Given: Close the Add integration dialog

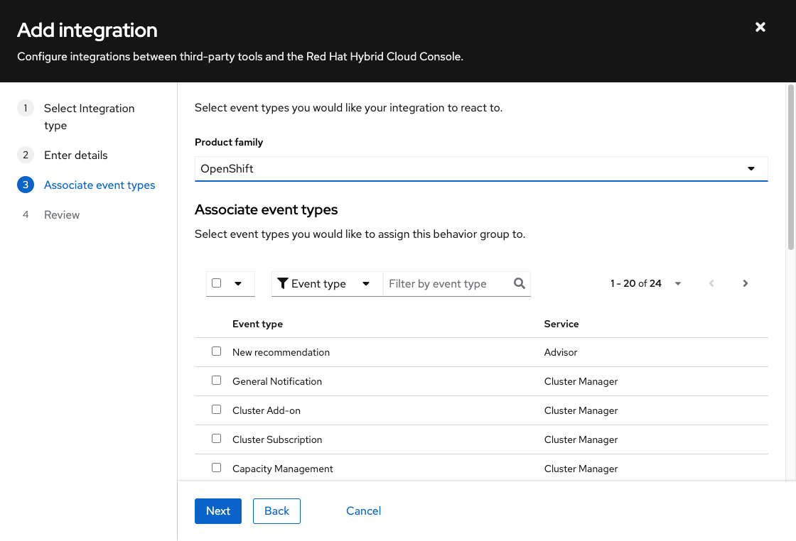Looking at the screenshot, I should click(760, 28).
